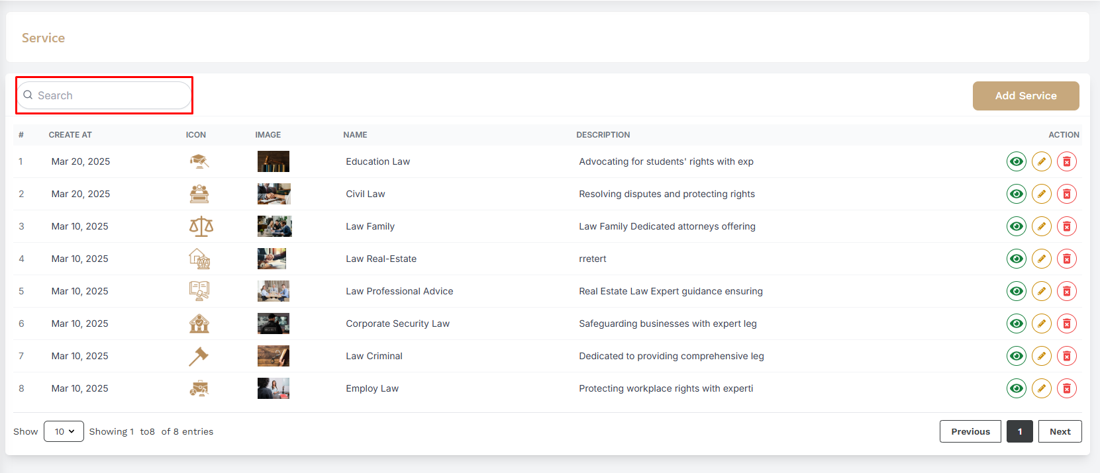The width and height of the screenshot is (1100, 473).
Task: Open the Law Criminal image thumbnail
Action: 274,356
